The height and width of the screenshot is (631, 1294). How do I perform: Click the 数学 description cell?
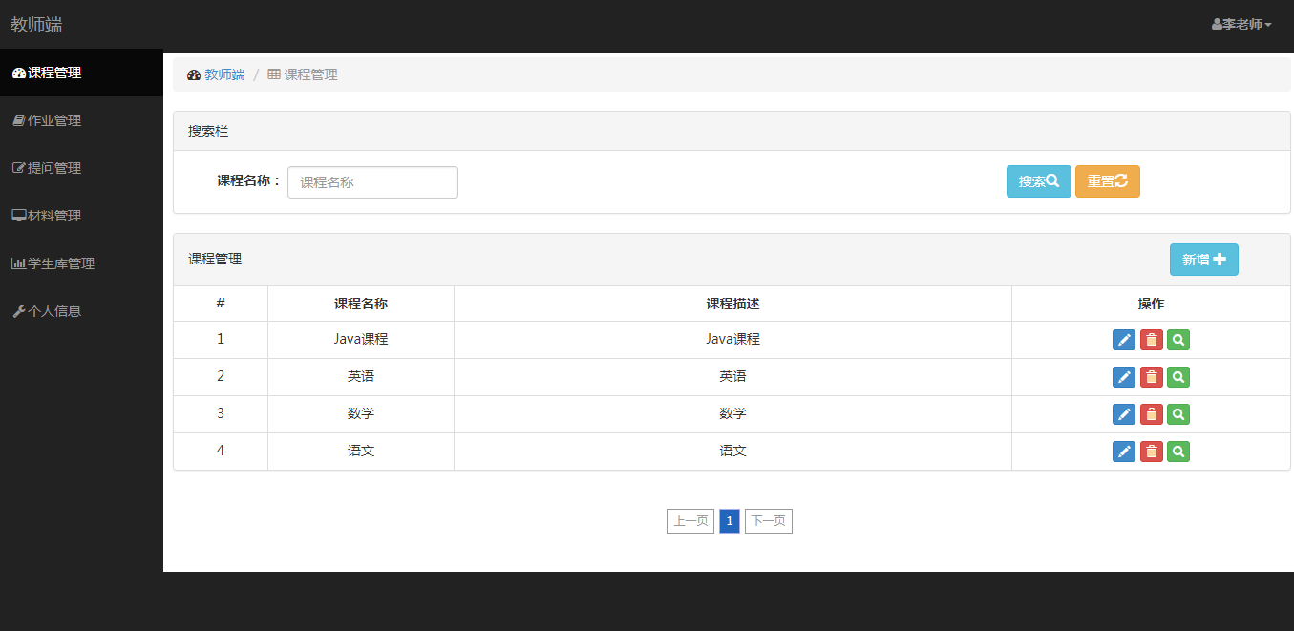coord(732,414)
